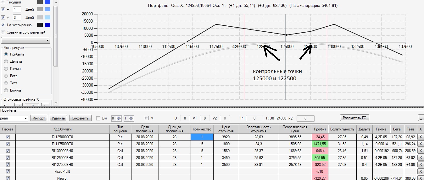Pick the dark color swatch of Текущий line
Viewport: 424px width, 180px height.
pos(40,2)
